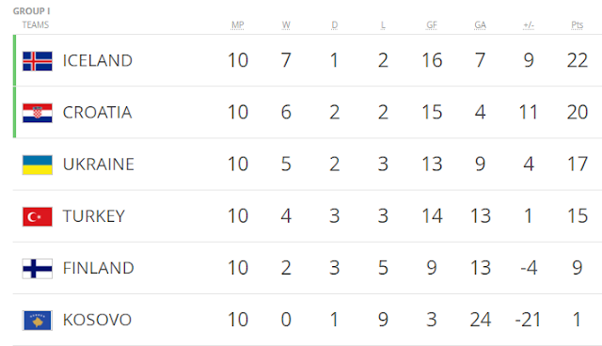The image size is (602, 346).
Task: Click the Finland flag icon
Action: pos(38,268)
